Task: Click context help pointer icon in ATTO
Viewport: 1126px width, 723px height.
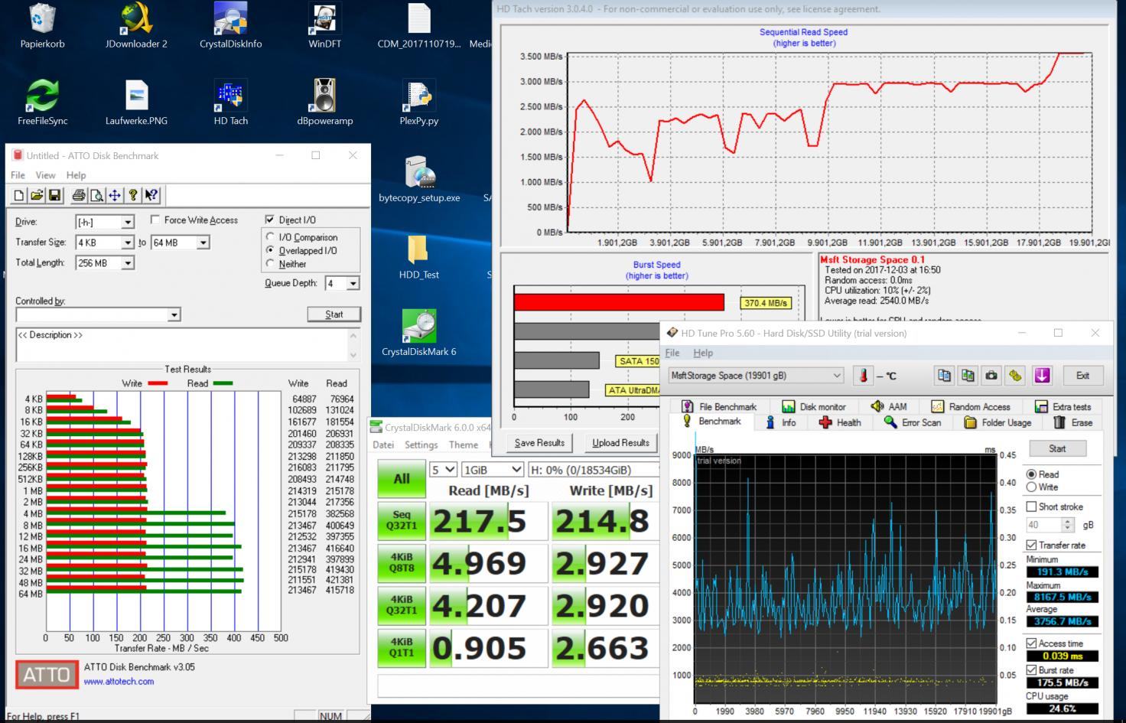Action: 151,196
